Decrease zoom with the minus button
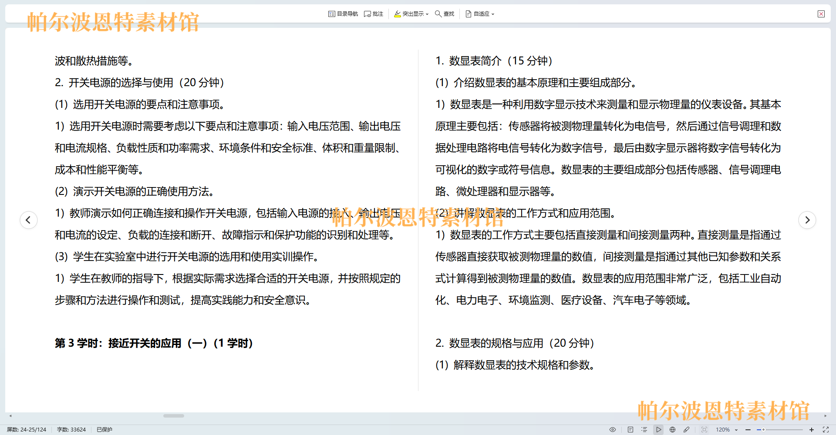This screenshot has width=836, height=435. click(x=748, y=429)
